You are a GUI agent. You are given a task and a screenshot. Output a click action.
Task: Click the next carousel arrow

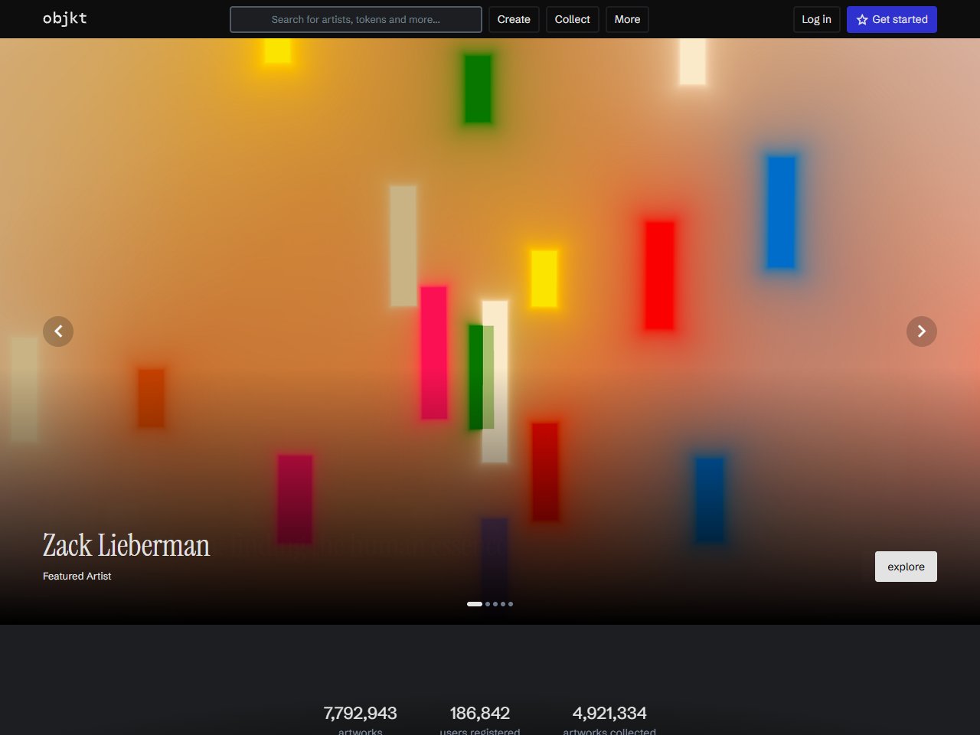click(922, 331)
